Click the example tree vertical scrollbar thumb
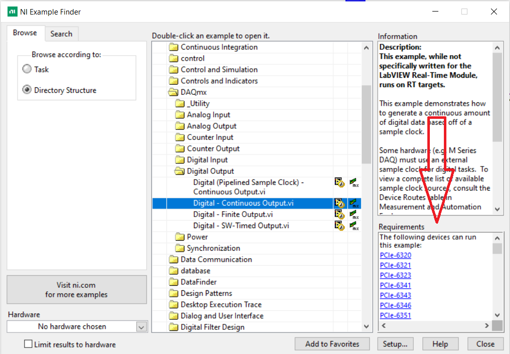This screenshot has width=510, height=354. (x=366, y=124)
